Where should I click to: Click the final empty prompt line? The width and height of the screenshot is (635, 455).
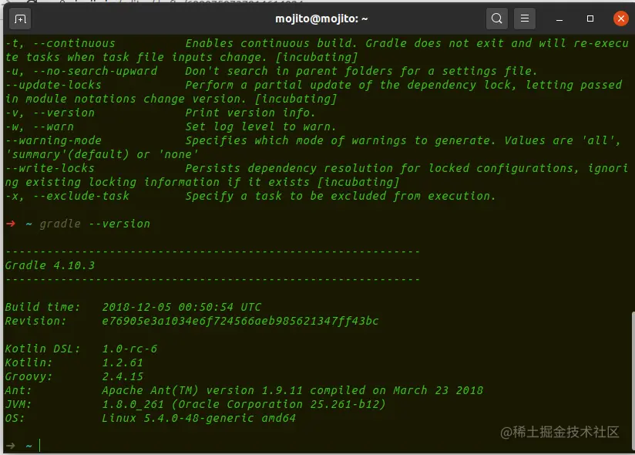point(317,446)
